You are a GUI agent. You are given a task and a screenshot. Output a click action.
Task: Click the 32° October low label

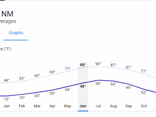point(144,92)
